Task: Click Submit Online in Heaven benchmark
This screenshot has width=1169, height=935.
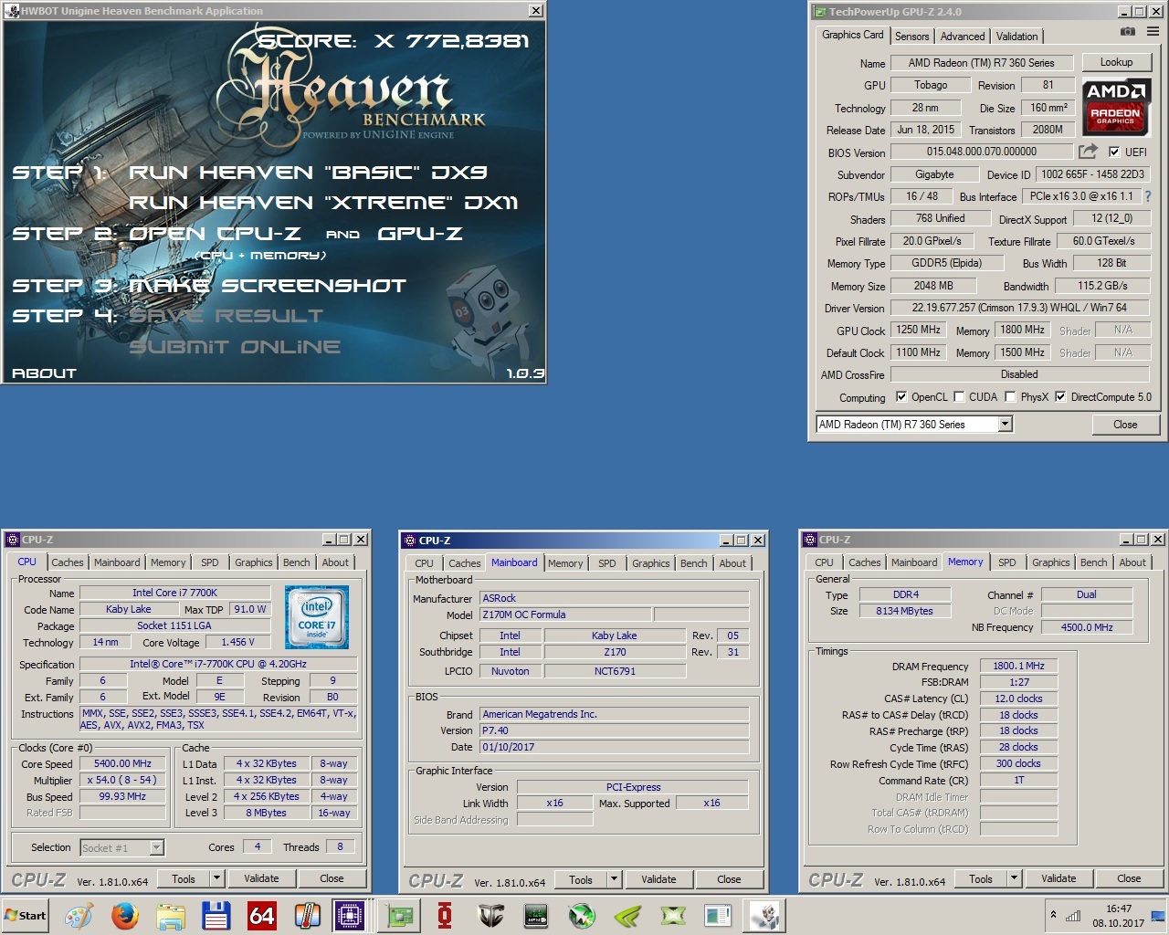Action: pyautogui.click(x=235, y=347)
